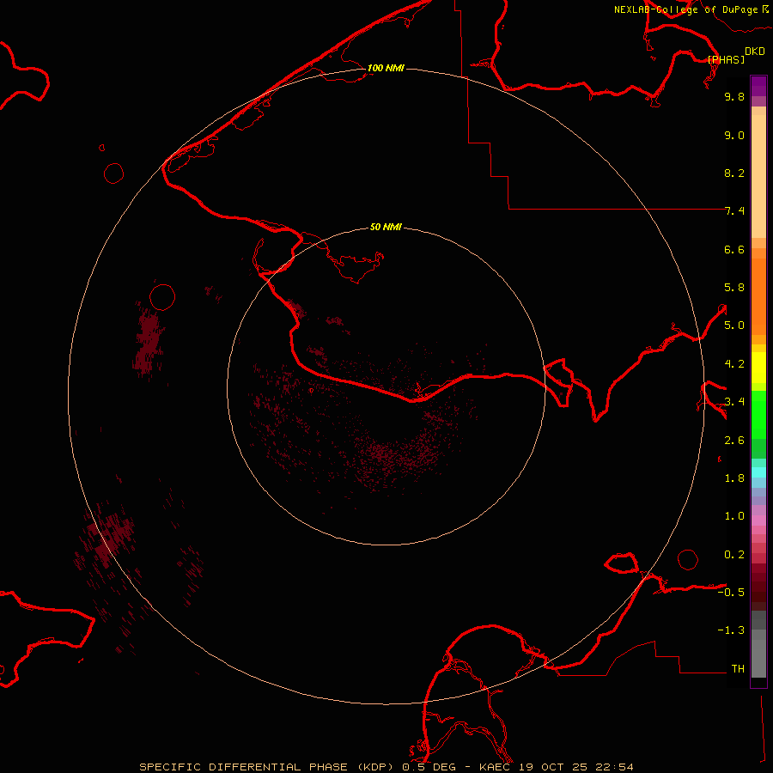Click the DKD label above the legend

coord(754,51)
